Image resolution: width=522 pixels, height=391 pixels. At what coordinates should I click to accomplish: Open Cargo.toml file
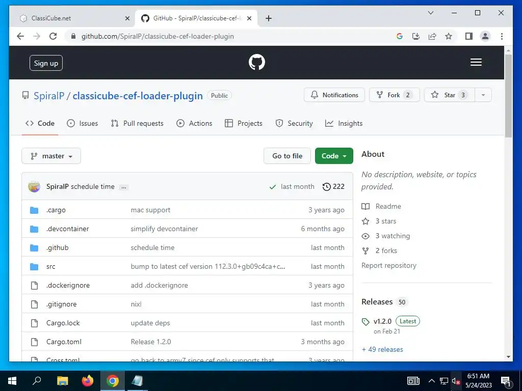click(x=64, y=342)
